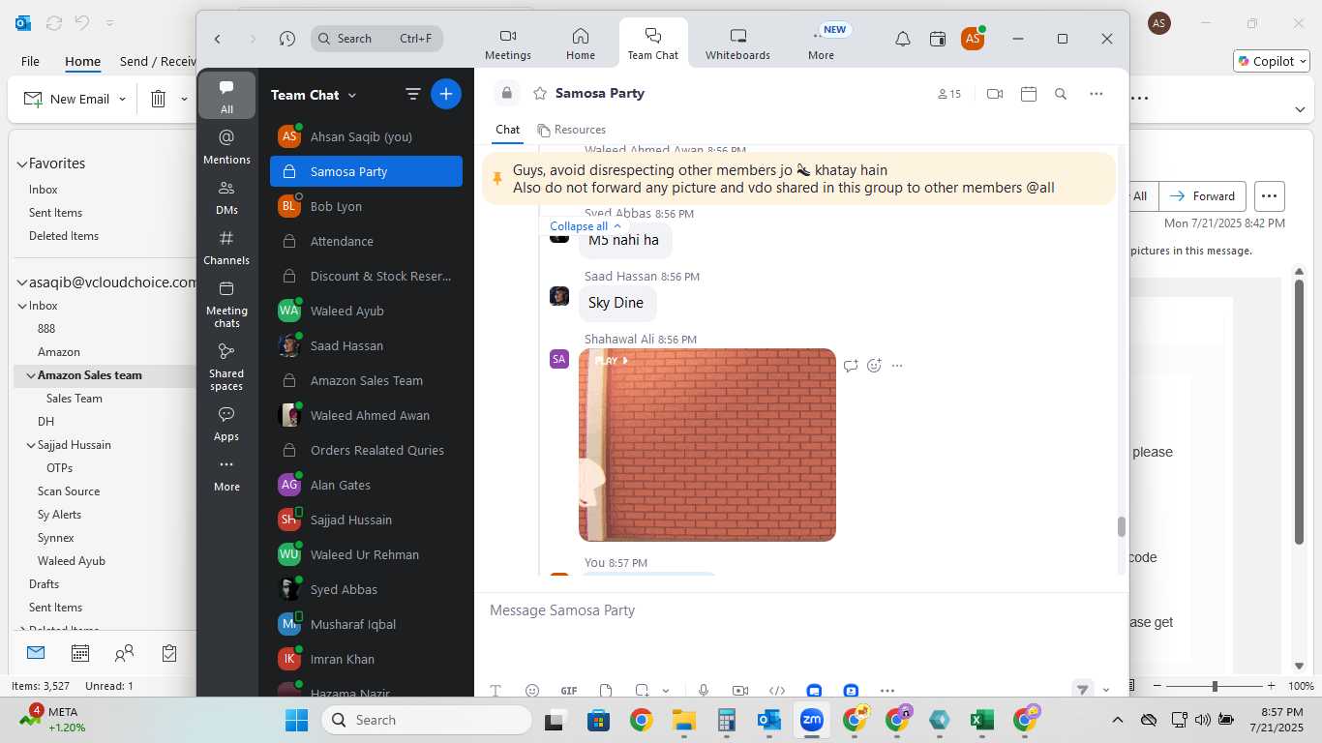Open the Attendance channel
This screenshot has height=743, width=1322.
[x=366, y=241]
